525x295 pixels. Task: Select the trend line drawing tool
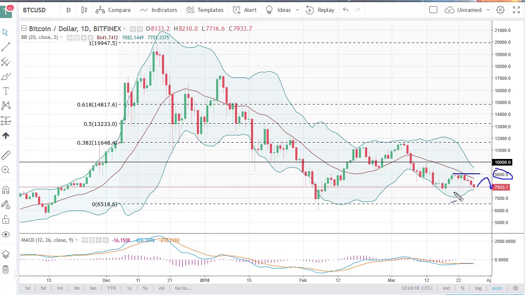pos(6,47)
